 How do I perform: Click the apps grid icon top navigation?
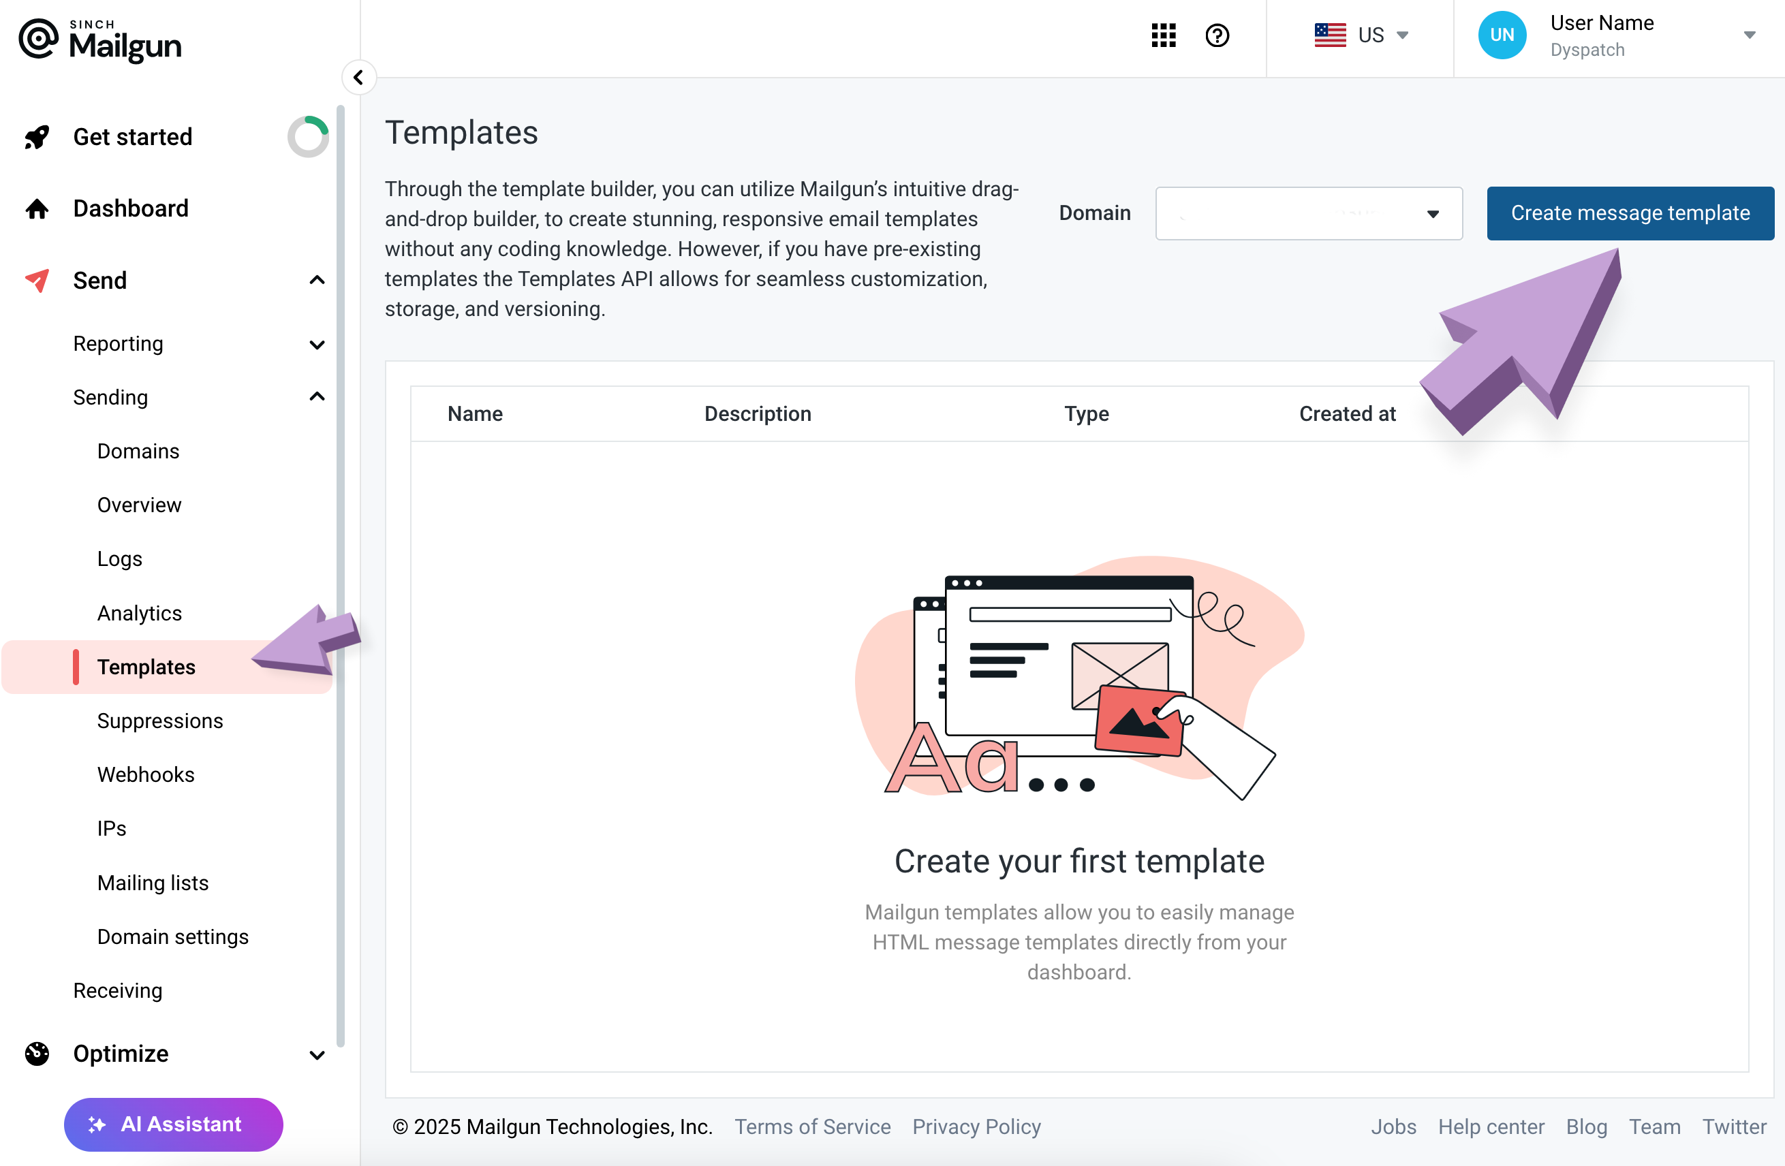1164,35
